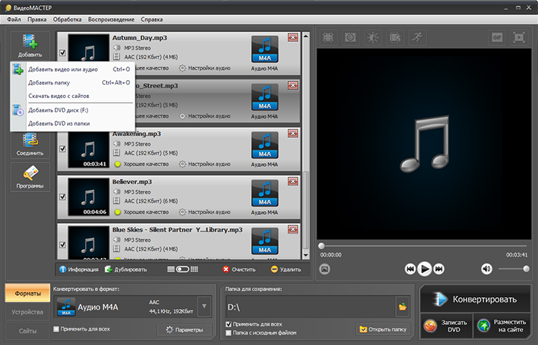Uncheck the Blue Skies track checkbox
Screen dimensions: 538x345
(x=63, y=245)
